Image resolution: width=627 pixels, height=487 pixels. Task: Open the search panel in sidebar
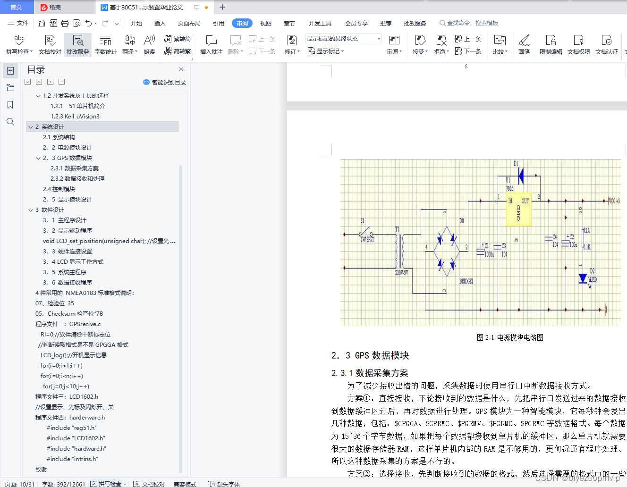[x=10, y=122]
